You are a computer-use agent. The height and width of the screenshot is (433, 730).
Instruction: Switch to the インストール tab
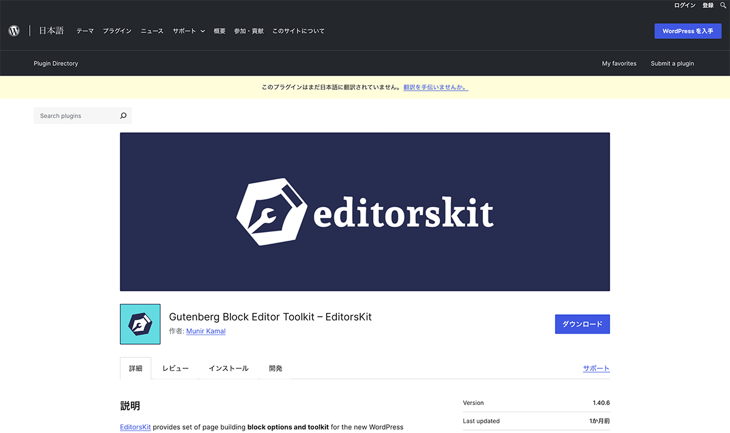coord(229,368)
